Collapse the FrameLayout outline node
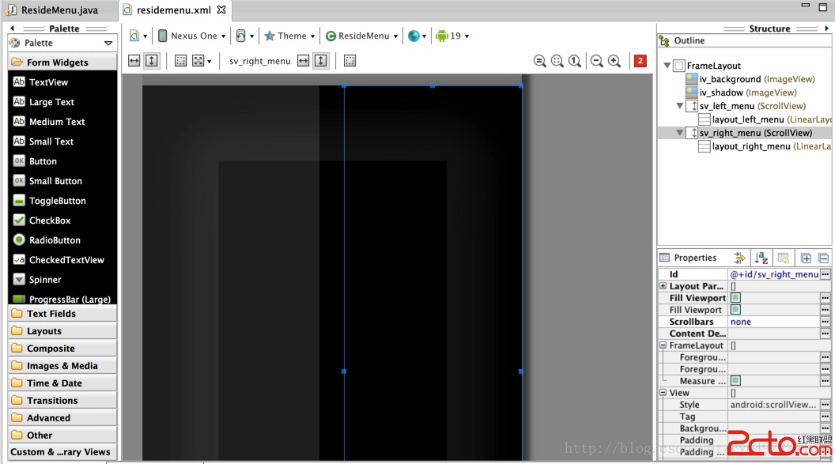Screen dimensions: 835x464 (667, 66)
